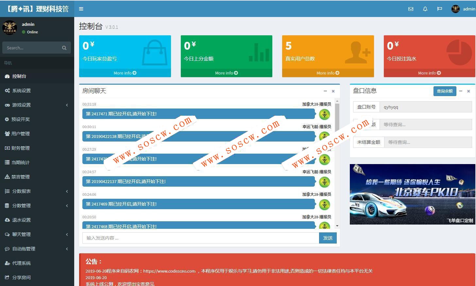The height and width of the screenshot is (286, 476).
Task: Click the 游戏设置 gamepad icon
Action: click(7, 105)
